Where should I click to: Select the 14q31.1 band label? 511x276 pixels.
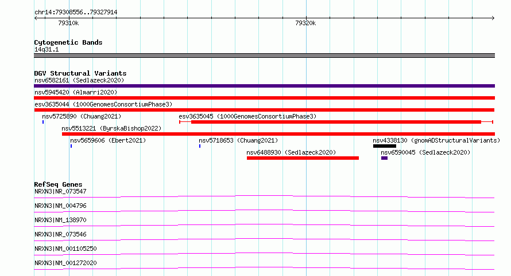click(47, 49)
